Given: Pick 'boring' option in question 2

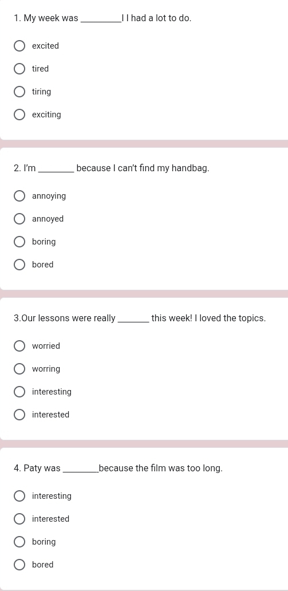Looking at the screenshot, I should pos(19,242).
